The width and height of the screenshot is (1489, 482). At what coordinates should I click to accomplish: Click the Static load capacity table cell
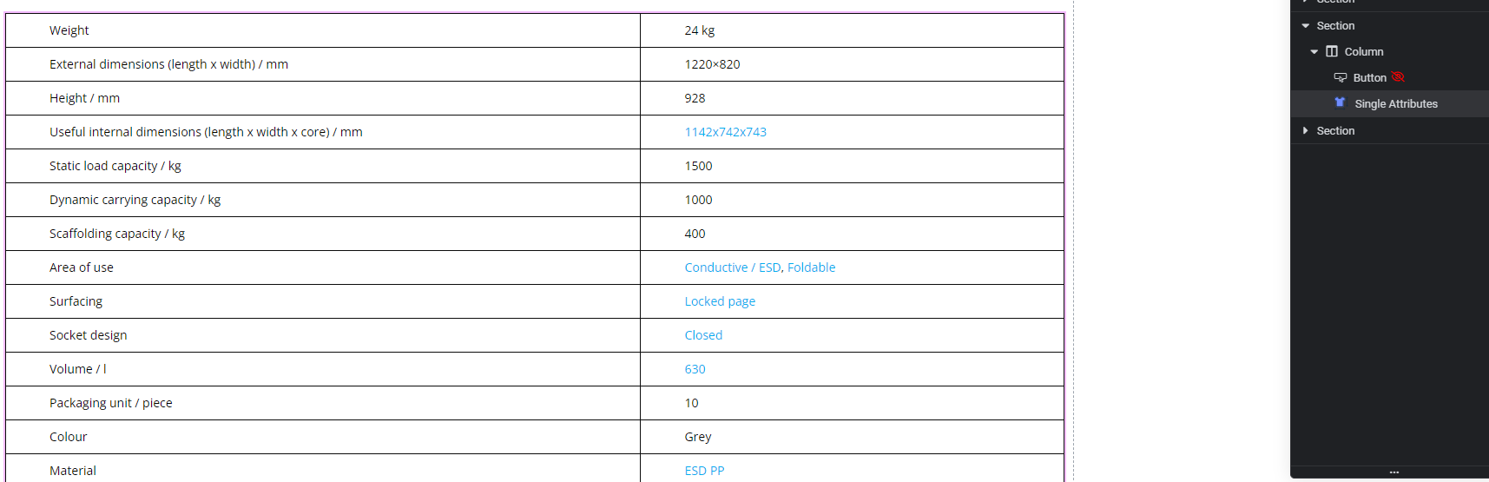323,166
